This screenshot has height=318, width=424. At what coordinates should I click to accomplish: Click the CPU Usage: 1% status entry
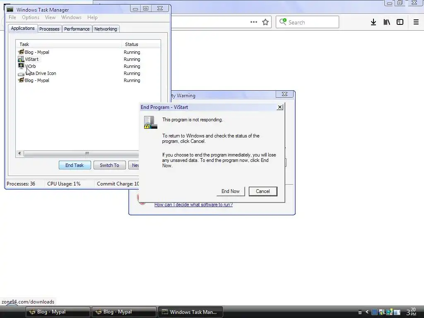click(x=64, y=183)
